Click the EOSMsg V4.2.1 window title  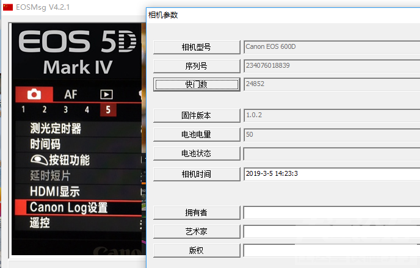pos(43,7)
